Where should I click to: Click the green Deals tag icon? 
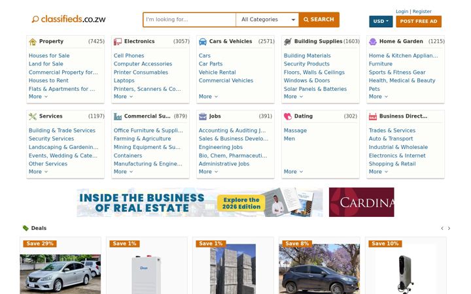click(x=26, y=228)
